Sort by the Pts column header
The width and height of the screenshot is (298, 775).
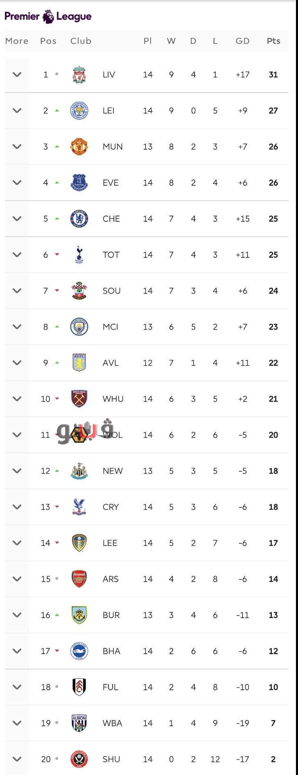pos(273,41)
